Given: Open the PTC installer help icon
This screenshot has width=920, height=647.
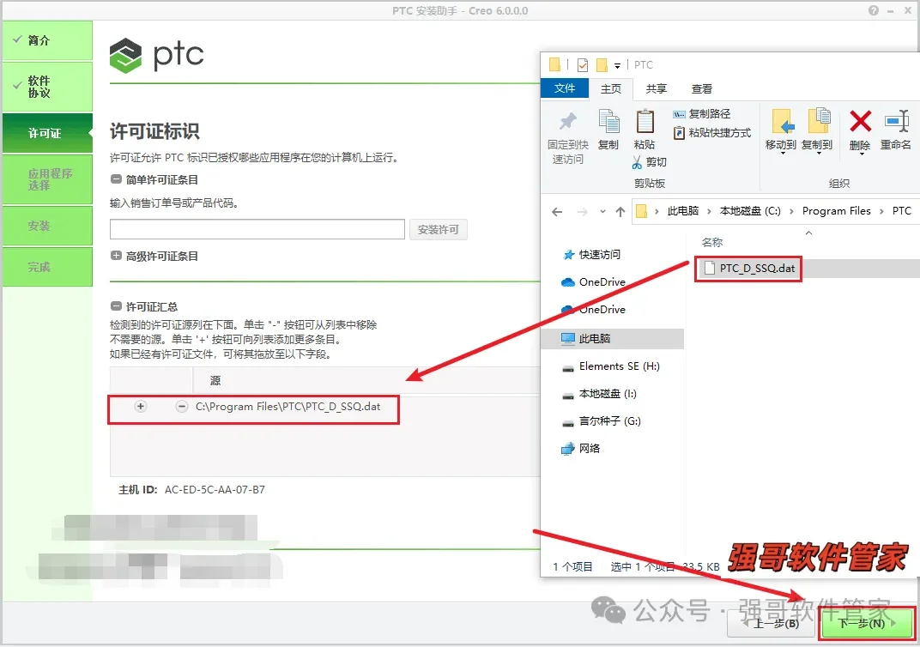Looking at the screenshot, I should click(874, 10).
